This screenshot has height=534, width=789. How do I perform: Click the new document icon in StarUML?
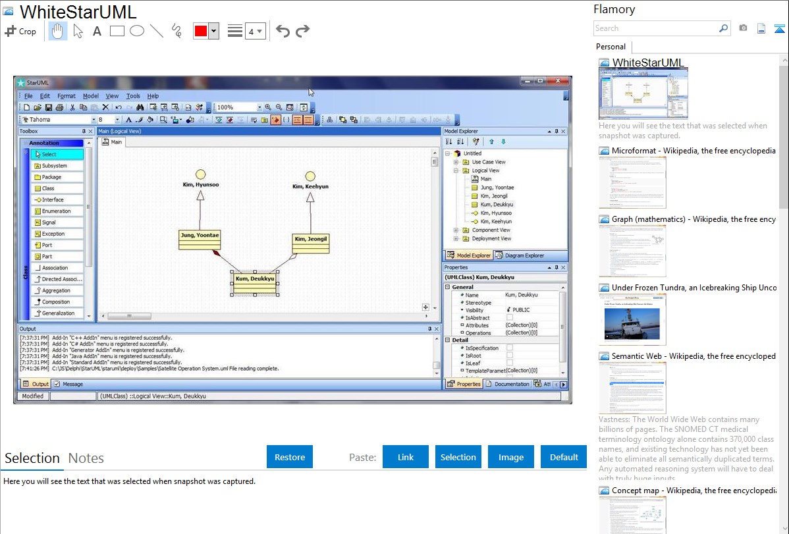26,107
